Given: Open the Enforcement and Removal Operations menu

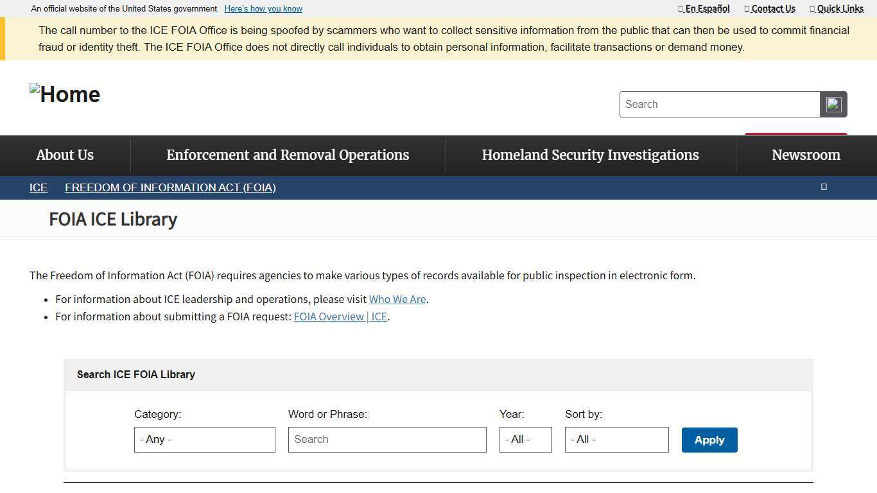Looking at the screenshot, I should coord(288,155).
